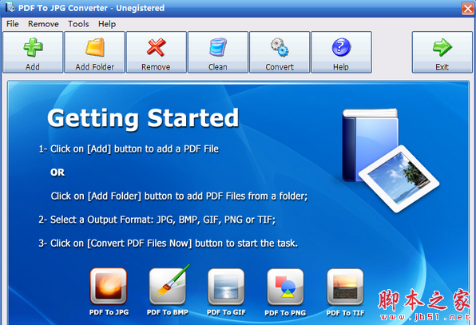
Task: Click the Add Folder toolbar button
Action: click(95, 52)
